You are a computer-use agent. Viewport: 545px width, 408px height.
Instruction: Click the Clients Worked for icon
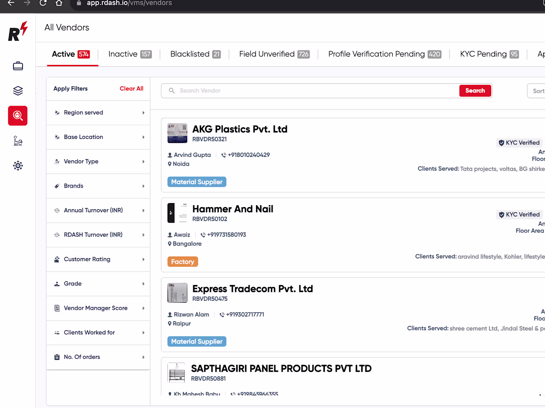pos(57,333)
